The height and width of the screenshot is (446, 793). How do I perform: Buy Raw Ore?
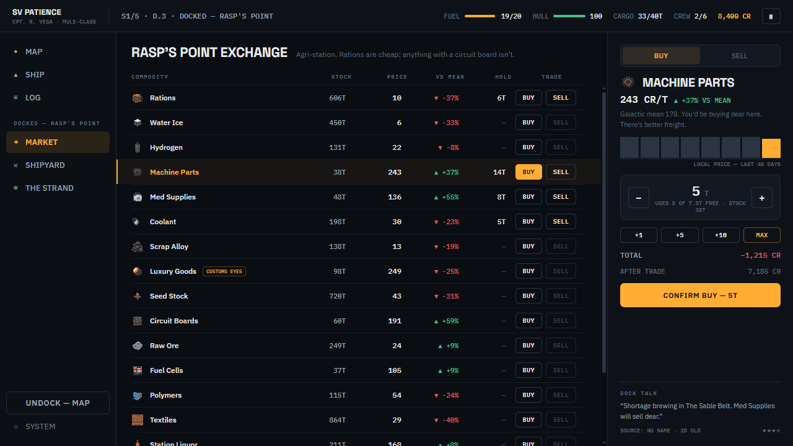[x=528, y=346]
